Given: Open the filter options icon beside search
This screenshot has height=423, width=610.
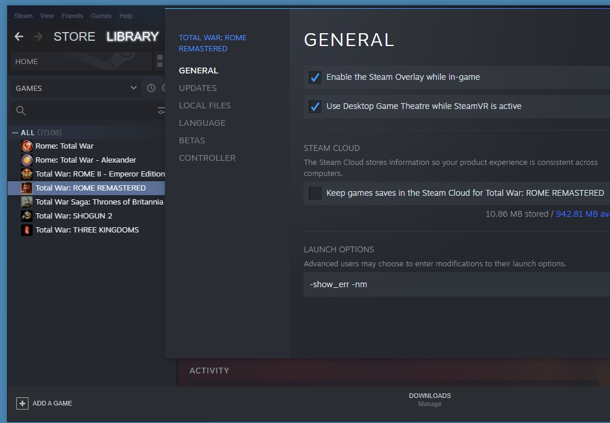Looking at the screenshot, I should pyautogui.click(x=161, y=111).
